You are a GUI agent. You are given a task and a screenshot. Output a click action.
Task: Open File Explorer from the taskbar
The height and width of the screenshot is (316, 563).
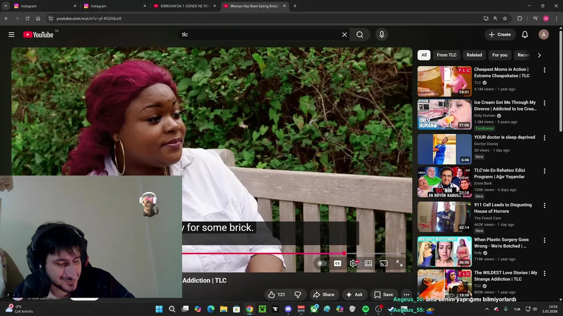223,309
